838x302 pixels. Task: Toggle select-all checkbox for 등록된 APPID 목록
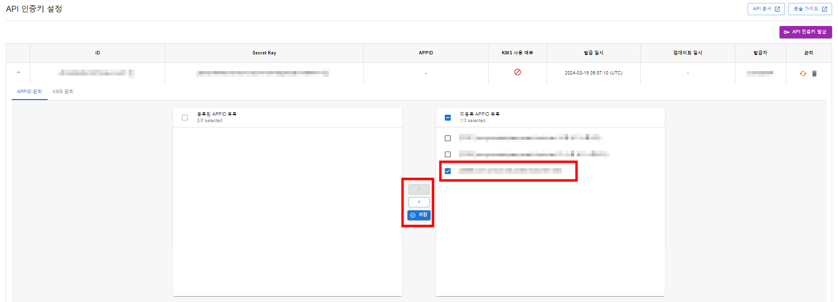185,118
